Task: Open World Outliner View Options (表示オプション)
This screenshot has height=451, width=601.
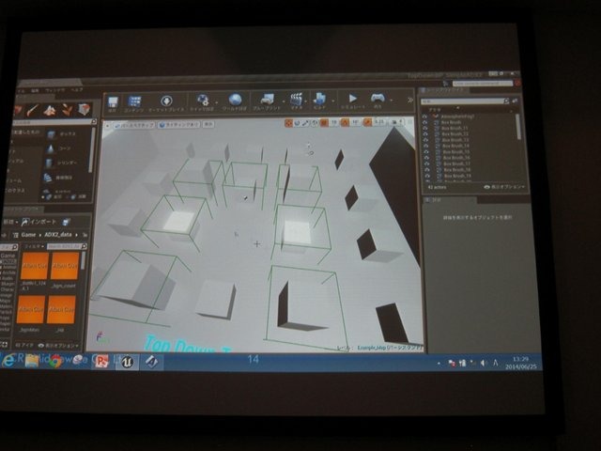Action: pyautogui.click(x=504, y=187)
